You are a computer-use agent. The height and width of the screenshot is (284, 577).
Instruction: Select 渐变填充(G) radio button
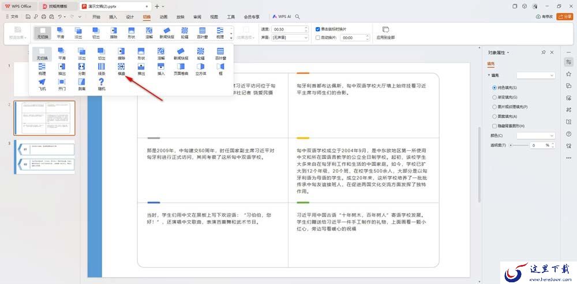[494, 97]
